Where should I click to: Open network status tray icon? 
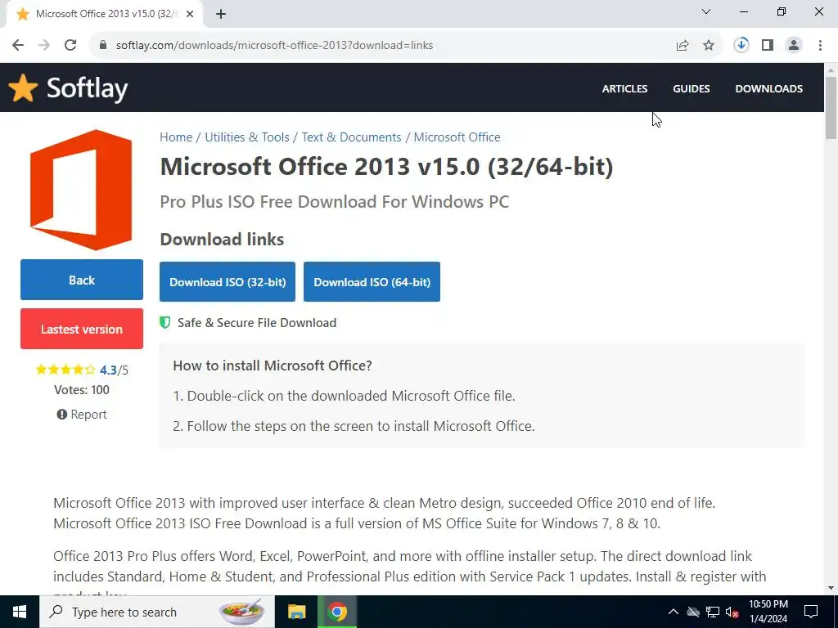point(713,612)
